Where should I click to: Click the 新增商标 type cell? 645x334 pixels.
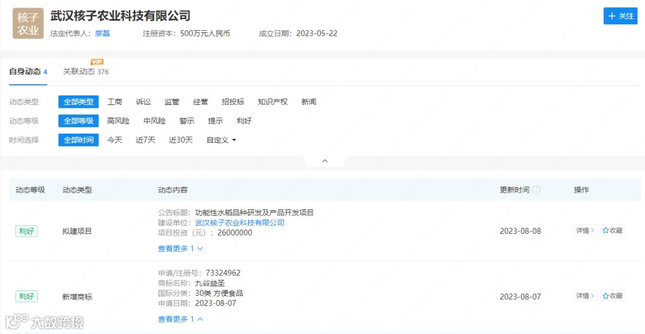(77, 296)
